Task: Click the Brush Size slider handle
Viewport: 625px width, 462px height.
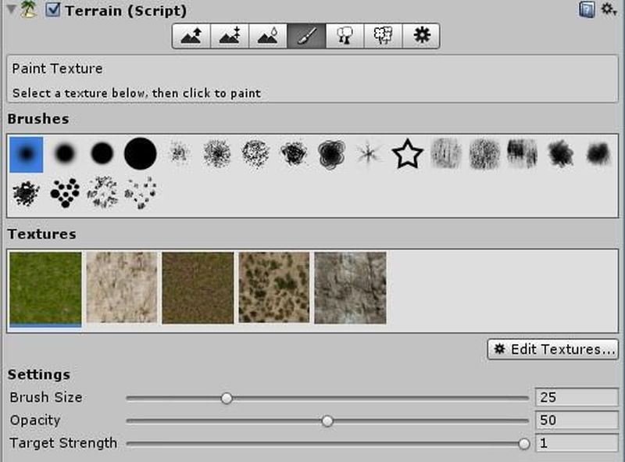Action: coord(227,398)
